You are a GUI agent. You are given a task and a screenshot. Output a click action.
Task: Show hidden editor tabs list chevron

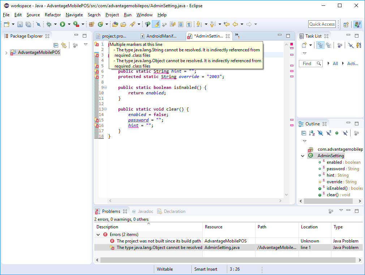click(x=237, y=35)
